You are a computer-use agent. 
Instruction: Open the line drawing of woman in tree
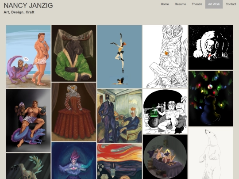coord(165,57)
